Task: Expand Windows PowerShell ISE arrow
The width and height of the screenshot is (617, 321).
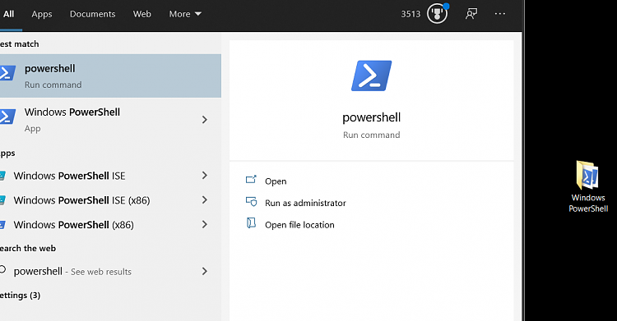Action: pyautogui.click(x=205, y=175)
